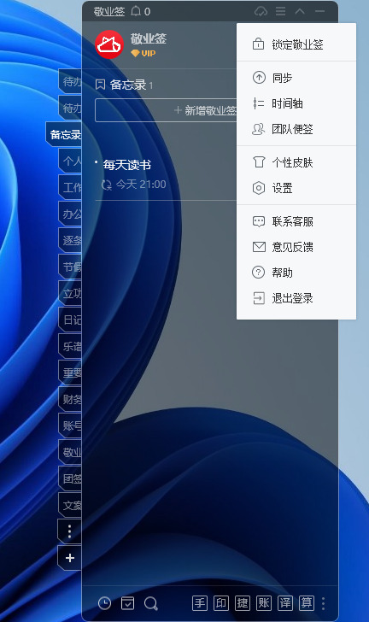Click the 印 shortcut icon

[x=221, y=603]
